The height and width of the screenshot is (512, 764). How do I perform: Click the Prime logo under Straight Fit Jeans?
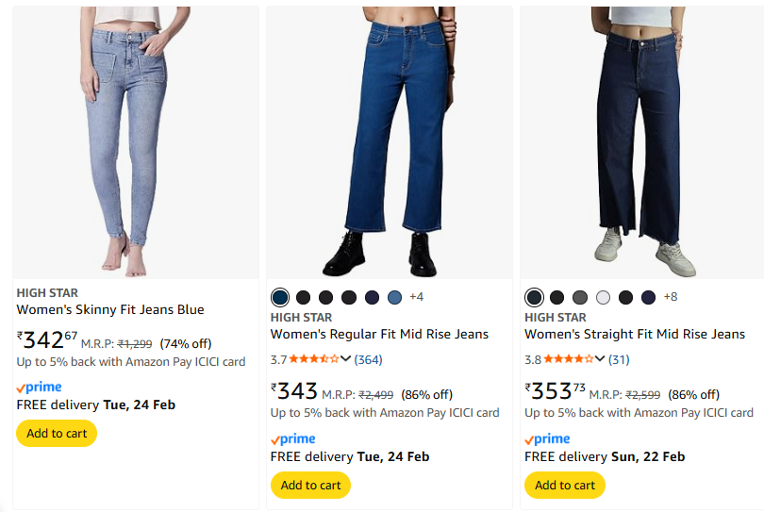[x=547, y=439]
